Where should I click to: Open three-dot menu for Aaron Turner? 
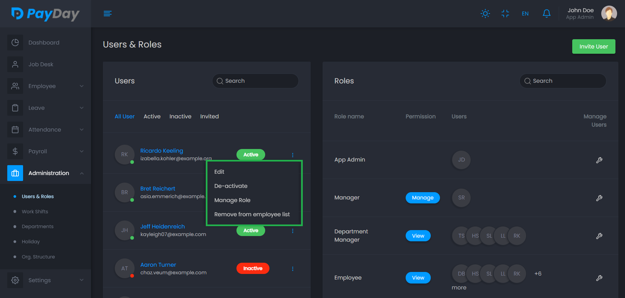[x=293, y=269]
